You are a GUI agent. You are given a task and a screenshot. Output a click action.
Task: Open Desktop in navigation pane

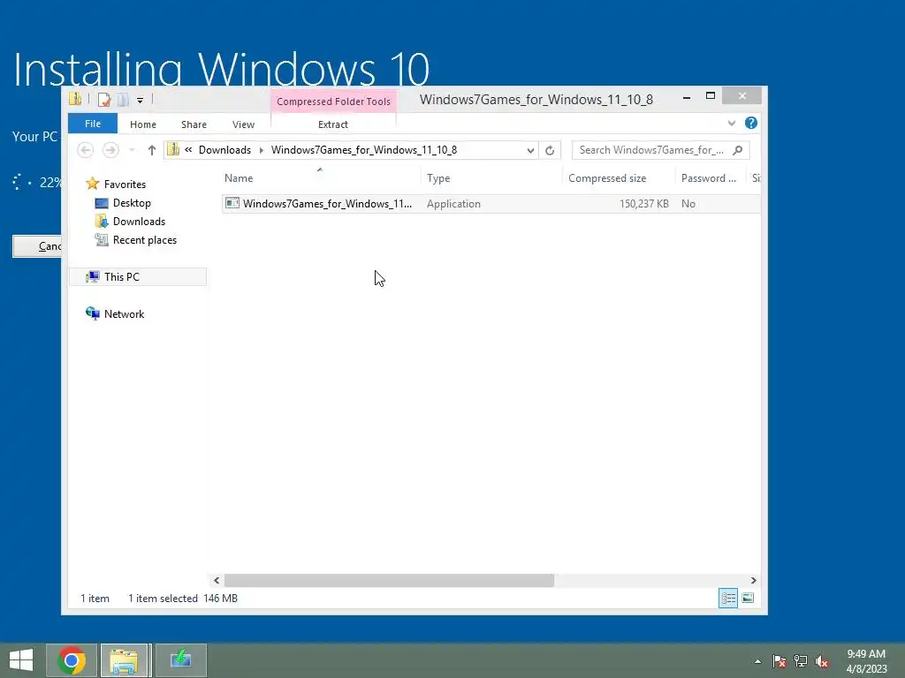point(132,203)
